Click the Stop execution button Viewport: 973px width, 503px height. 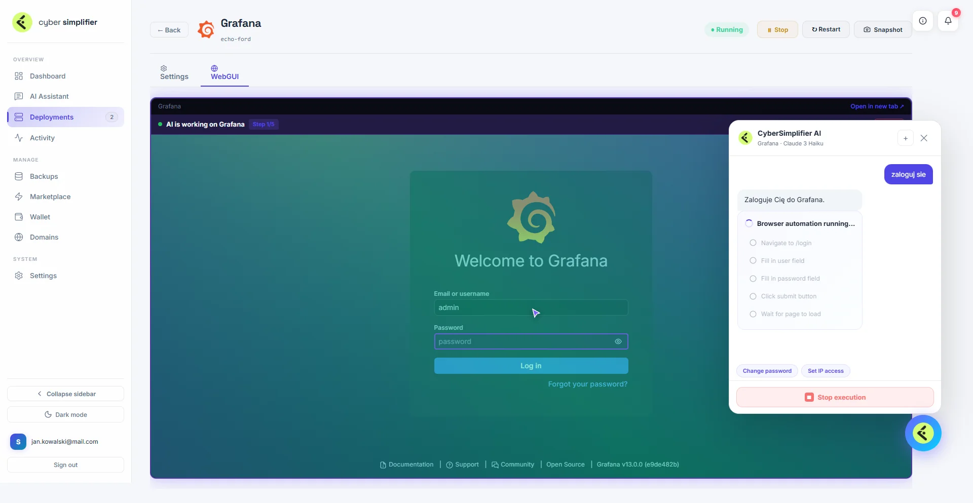(835, 397)
